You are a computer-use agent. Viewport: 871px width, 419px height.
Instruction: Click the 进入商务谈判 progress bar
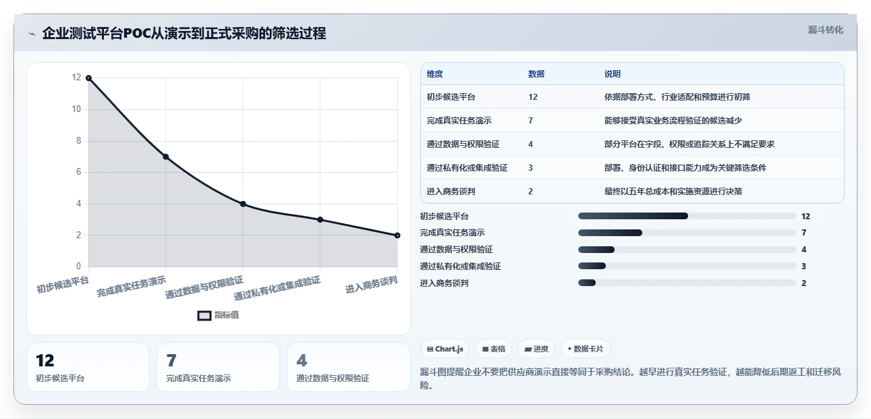(x=687, y=283)
